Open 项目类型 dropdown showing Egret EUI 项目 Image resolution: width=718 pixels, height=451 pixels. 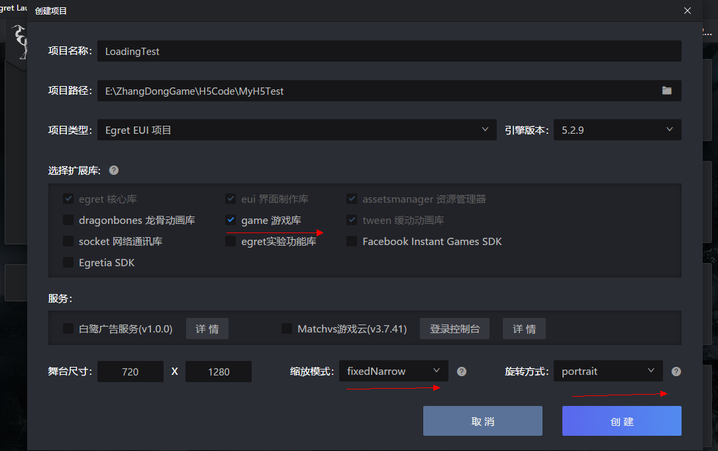[297, 130]
